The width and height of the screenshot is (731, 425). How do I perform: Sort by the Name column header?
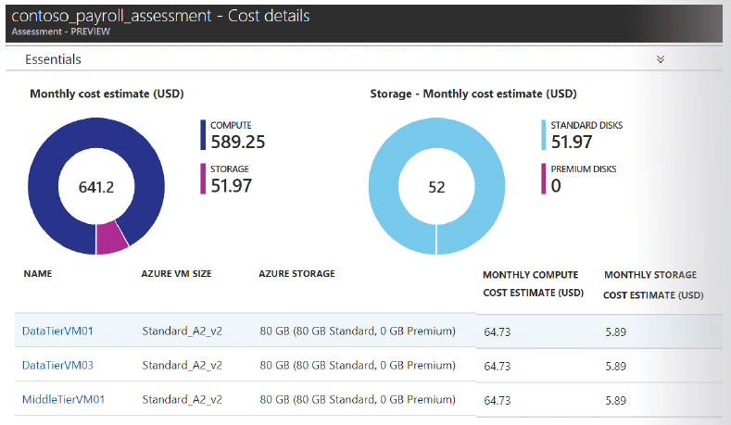click(x=38, y=274)
